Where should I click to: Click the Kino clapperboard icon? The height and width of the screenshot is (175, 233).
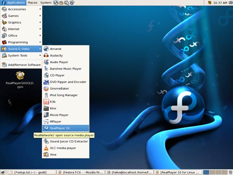[46, 108]
